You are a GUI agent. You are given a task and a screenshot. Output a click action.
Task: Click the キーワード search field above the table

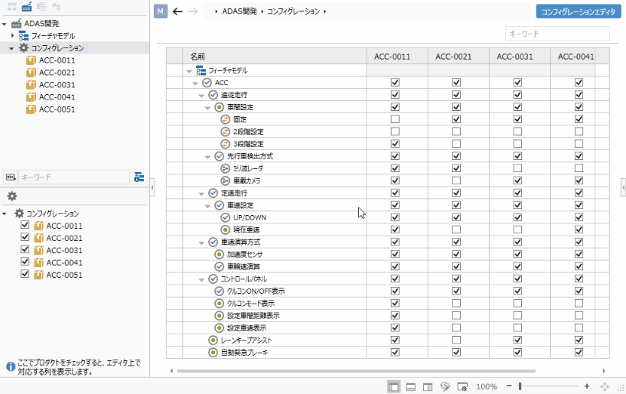[x=557, y=34]
